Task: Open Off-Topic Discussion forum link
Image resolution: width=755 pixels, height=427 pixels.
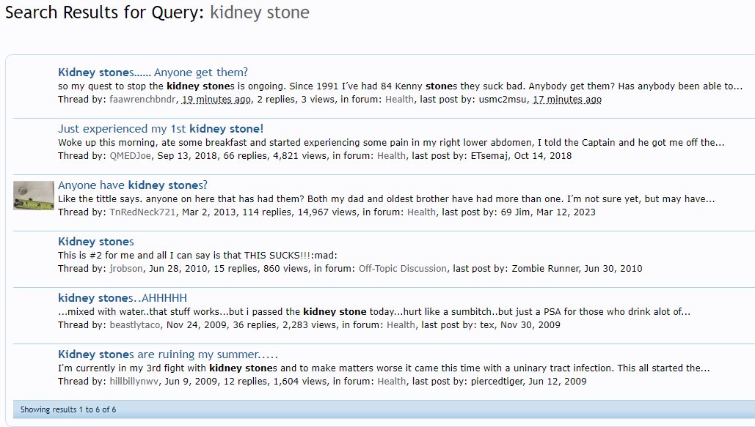Action: tap(403, 268)
